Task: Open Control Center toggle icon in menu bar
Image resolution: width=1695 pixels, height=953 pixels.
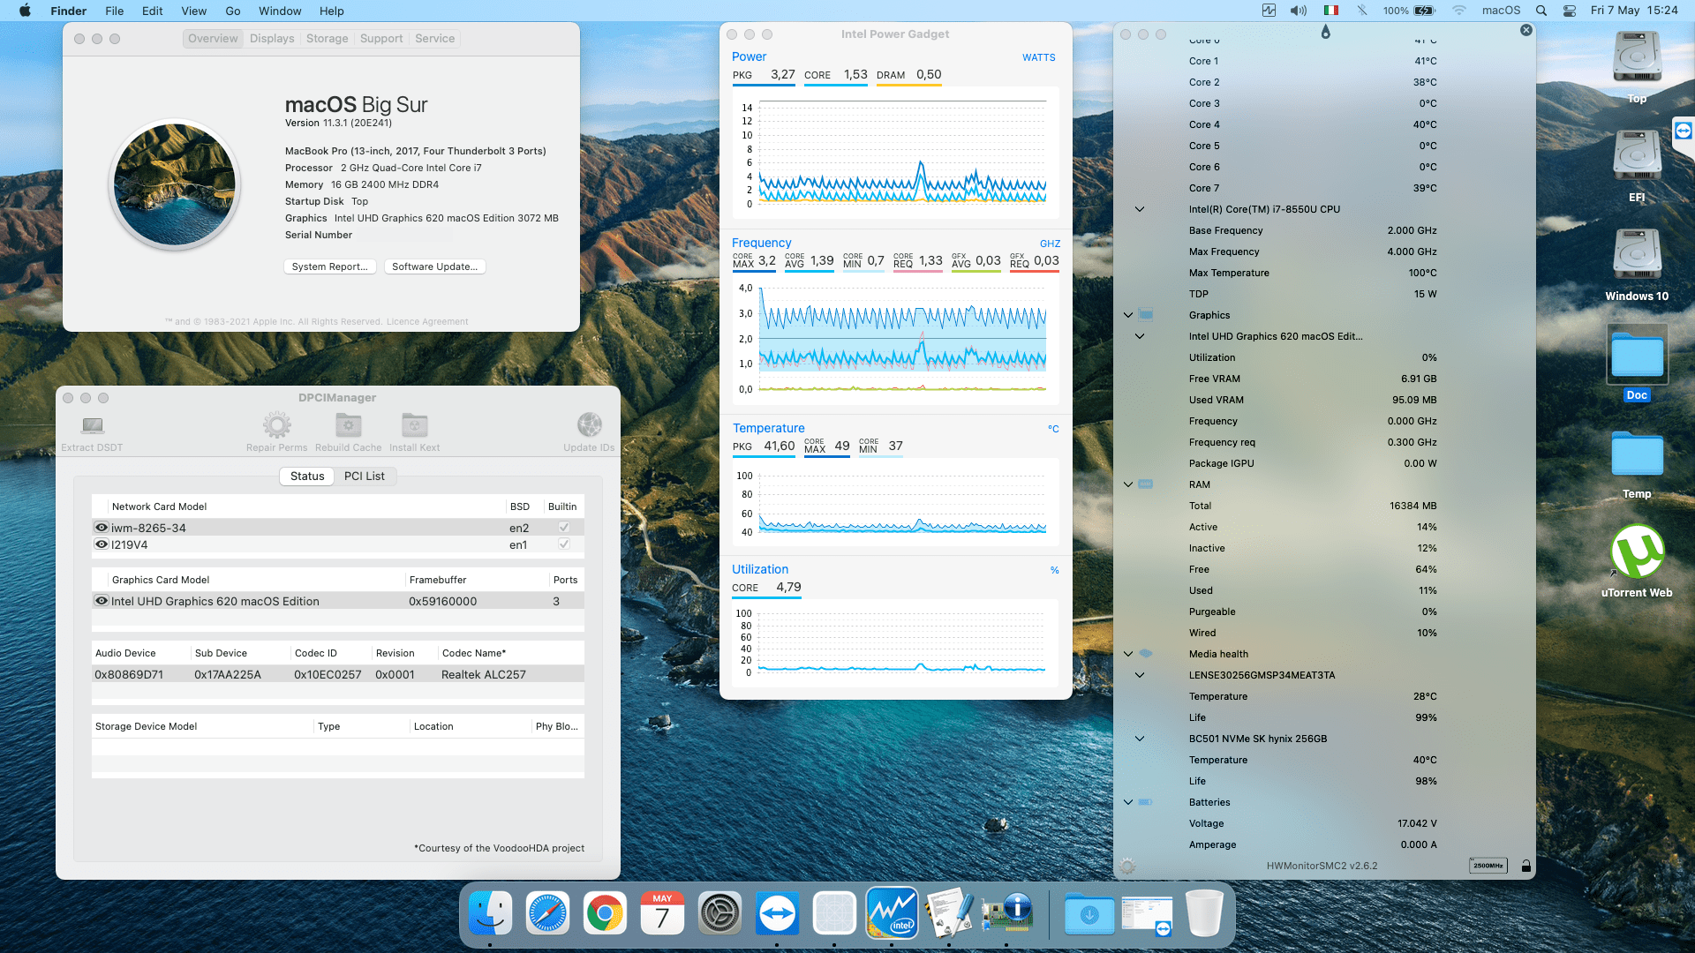Action: (x=1570, y=11)
